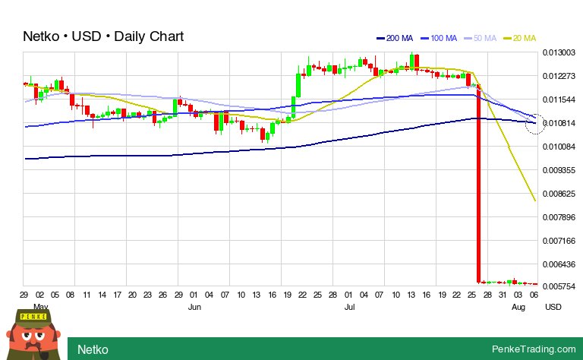Click the 20 MA yellow legend line swatch
Screen dimensions: 583x360
507,38
